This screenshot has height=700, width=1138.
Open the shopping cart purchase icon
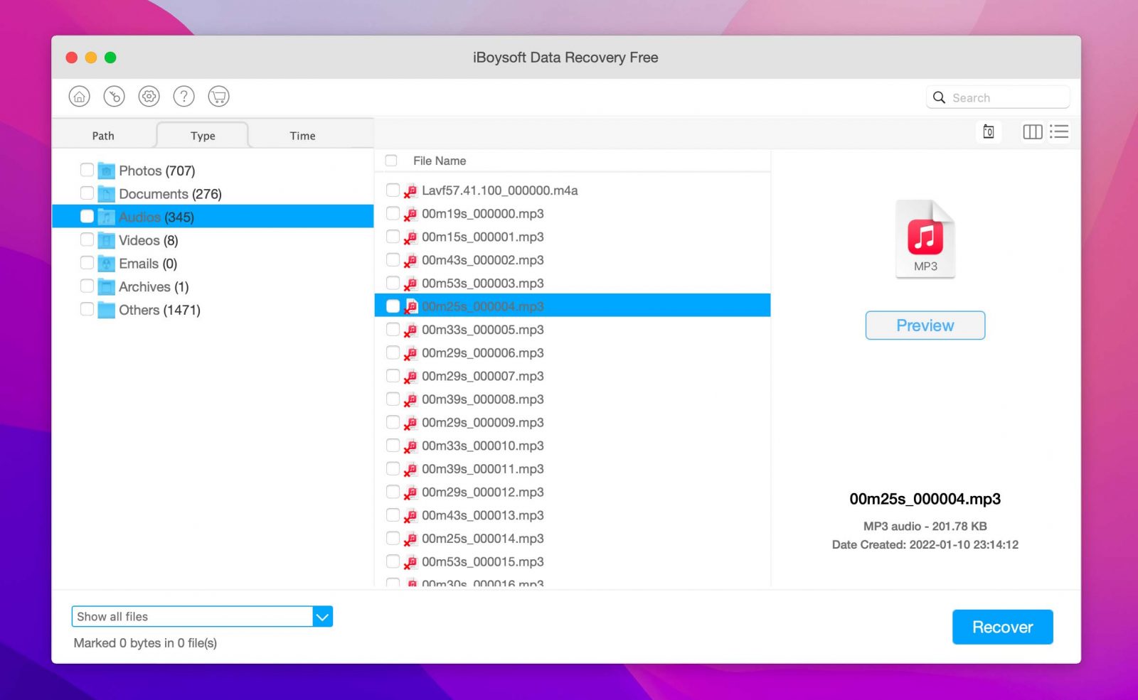[x=218, y=96]
